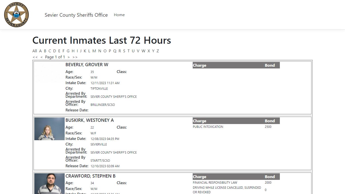Filter inmates by letter G
Viewport: 345px width, 194px height.
click(x=68, y=51)
